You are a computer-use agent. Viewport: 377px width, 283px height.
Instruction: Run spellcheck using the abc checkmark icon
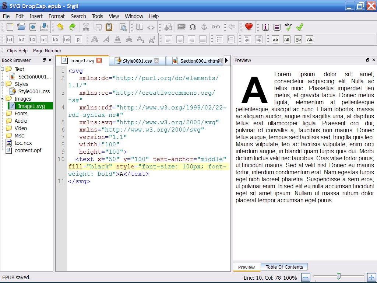click(288, 27)
